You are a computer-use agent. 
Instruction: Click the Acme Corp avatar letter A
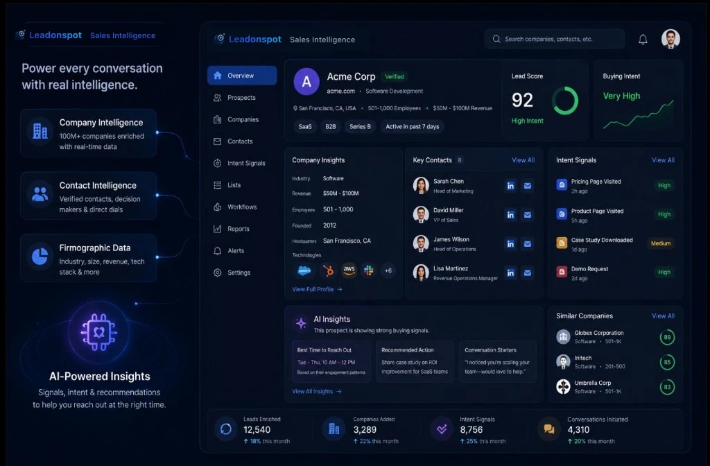coord(306,82)
